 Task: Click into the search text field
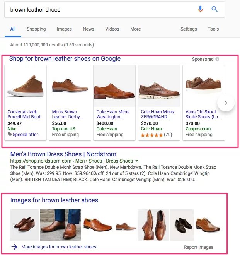[100, 10]
